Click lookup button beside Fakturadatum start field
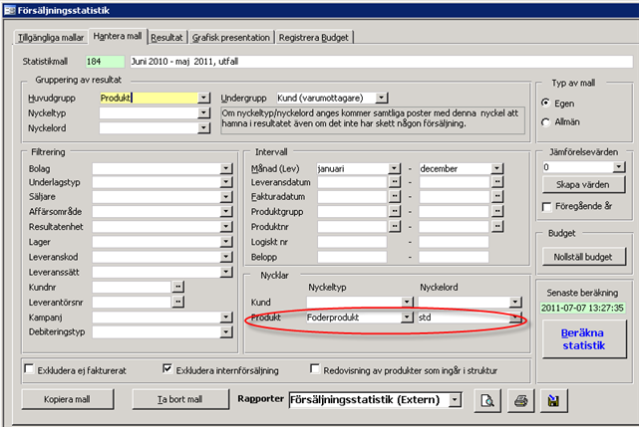Image resolution: width=639 pixels, height=427 pixels. [x=394, y=198]
